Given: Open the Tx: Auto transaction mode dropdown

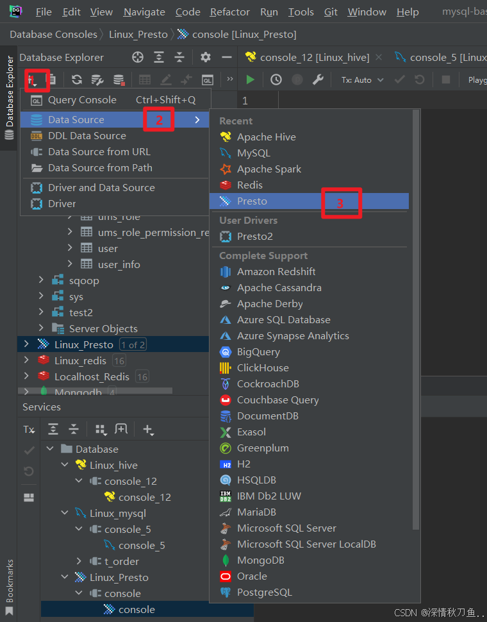Looking at the screenshot, I should click(362, 80).
